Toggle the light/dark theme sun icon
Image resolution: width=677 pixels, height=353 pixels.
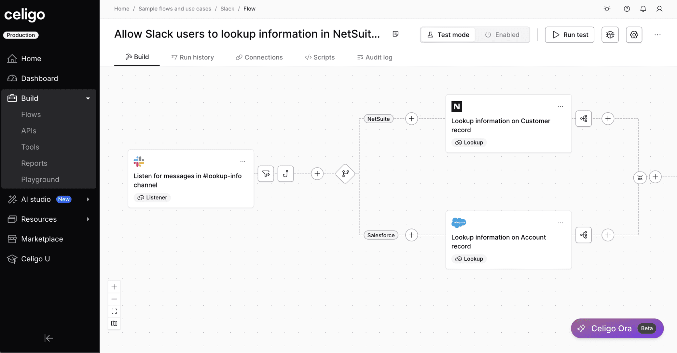coord(607,9)
